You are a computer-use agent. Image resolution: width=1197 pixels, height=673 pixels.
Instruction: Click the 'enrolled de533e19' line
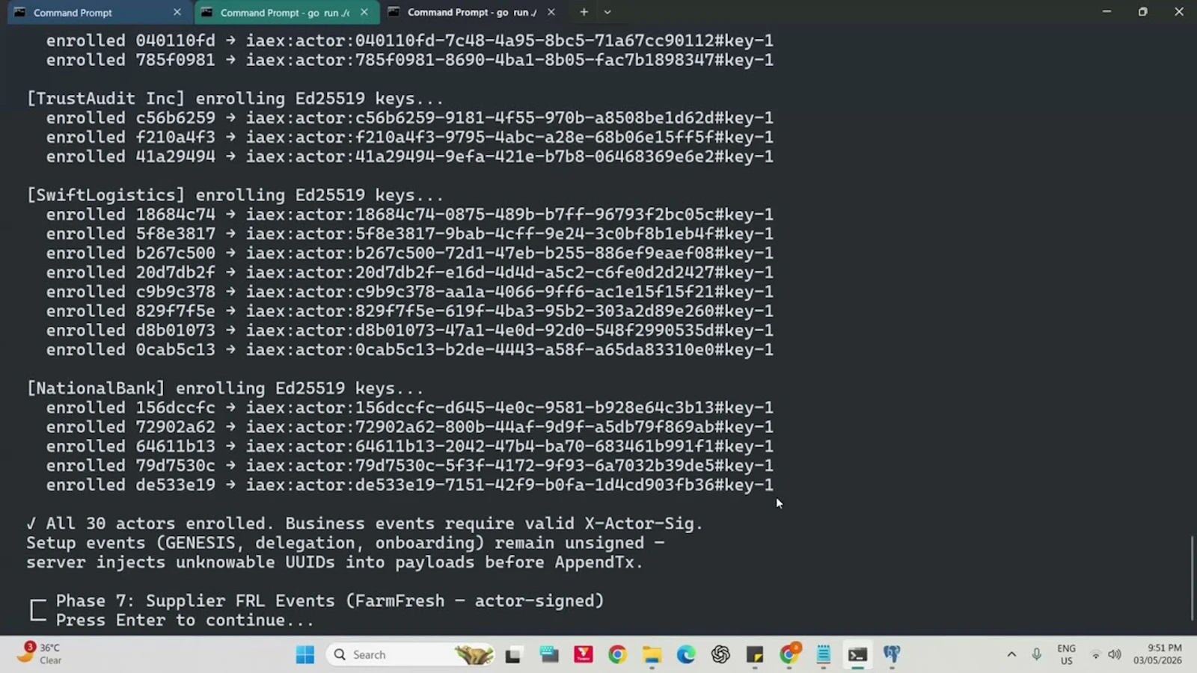[x=410, y=485]
